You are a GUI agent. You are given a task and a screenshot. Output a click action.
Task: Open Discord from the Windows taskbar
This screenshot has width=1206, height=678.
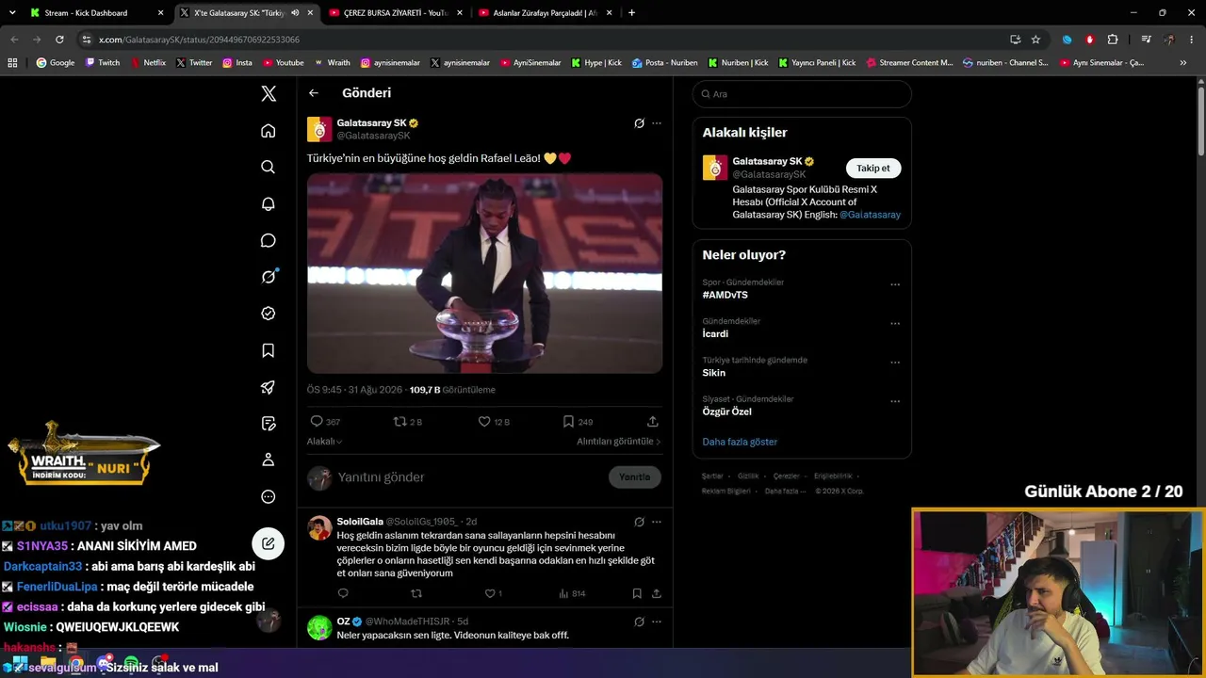[x=104, y=664]
